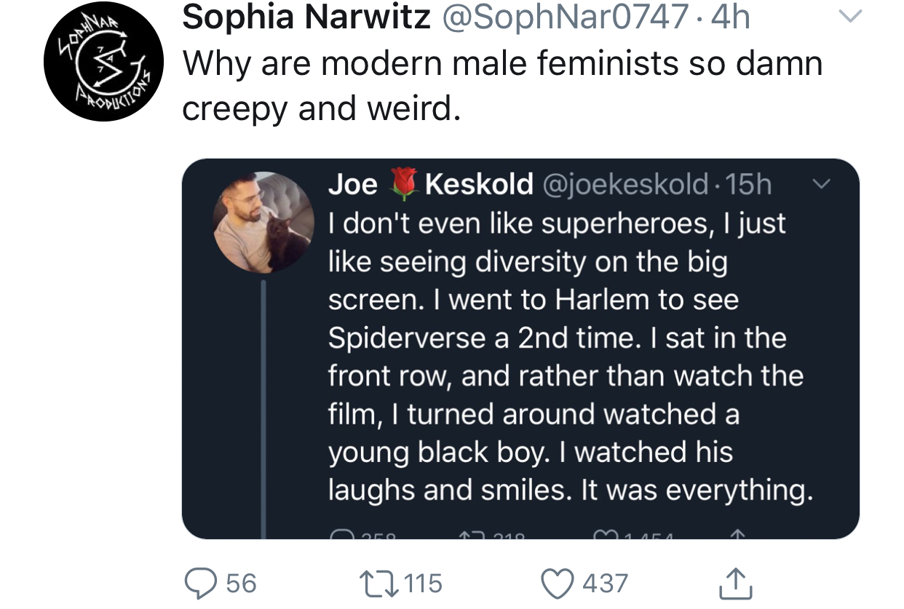This screenshot has width=904, height=609.
Task: Open Joe Keskold's display name
Action: click(430, 185)
